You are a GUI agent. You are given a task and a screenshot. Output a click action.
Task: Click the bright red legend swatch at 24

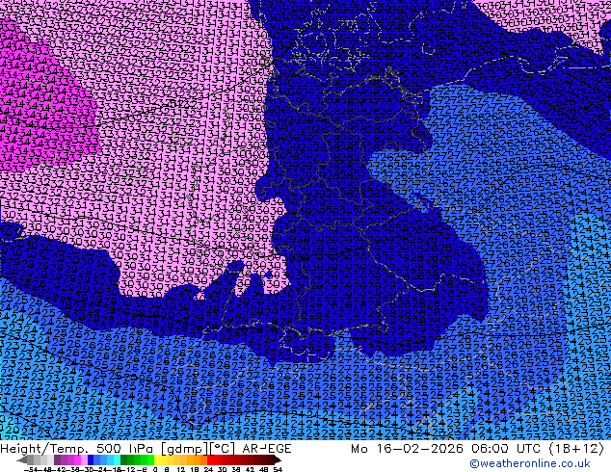(x=210, y=459)
